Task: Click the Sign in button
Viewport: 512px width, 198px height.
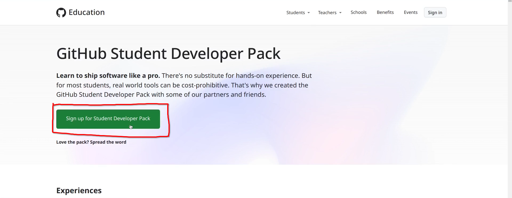Action: point(435,13)
